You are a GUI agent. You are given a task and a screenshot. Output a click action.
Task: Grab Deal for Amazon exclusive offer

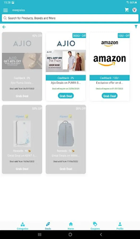coord(109,96)
